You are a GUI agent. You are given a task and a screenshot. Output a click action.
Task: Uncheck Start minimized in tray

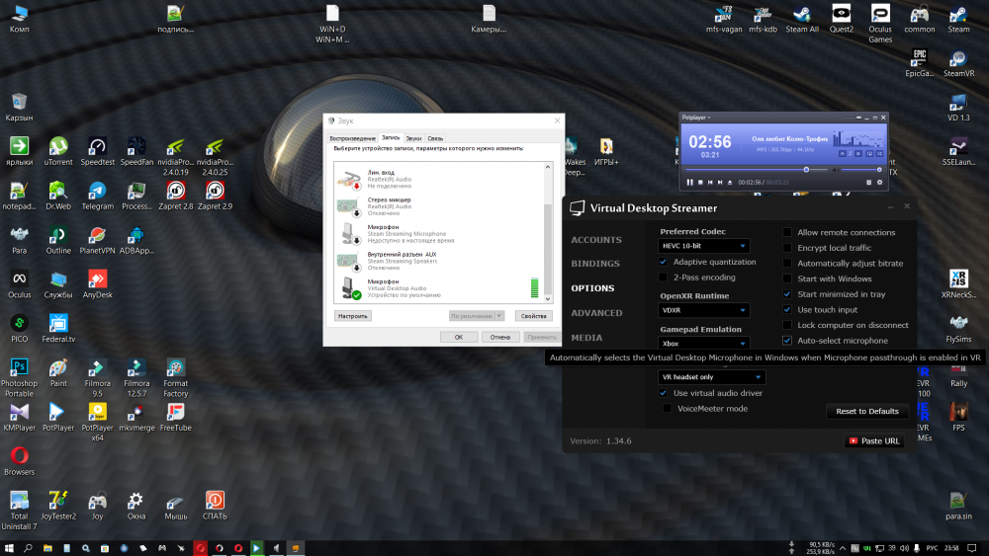coord(787,294)
